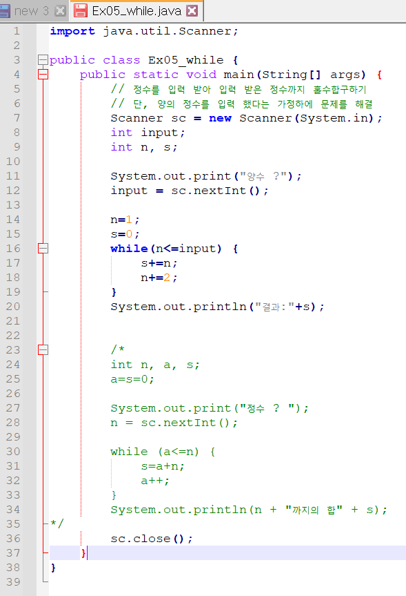Collapse the class Ex05_while fold marker
Screen dimensions: 406x596
click(x=43, y=60)
